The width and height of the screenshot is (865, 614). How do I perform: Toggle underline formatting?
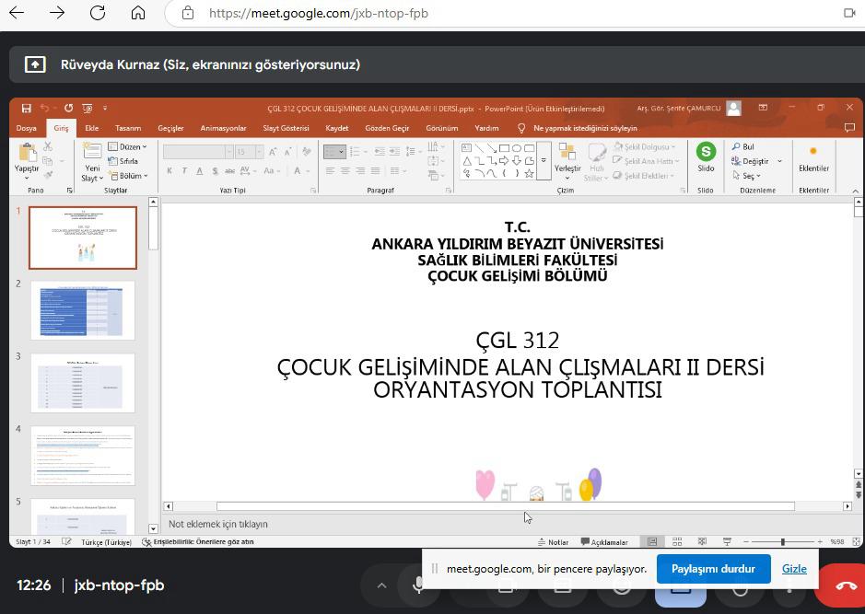point(201,170)
